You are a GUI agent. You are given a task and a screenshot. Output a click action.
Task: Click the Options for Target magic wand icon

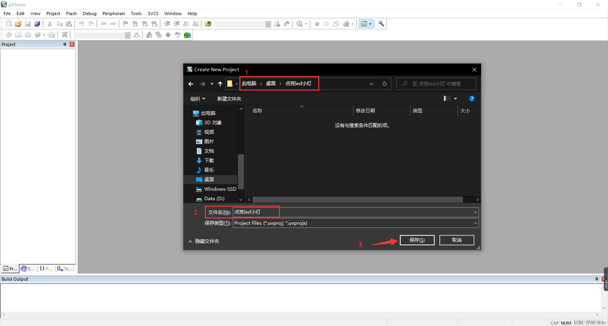coord(137,35)
